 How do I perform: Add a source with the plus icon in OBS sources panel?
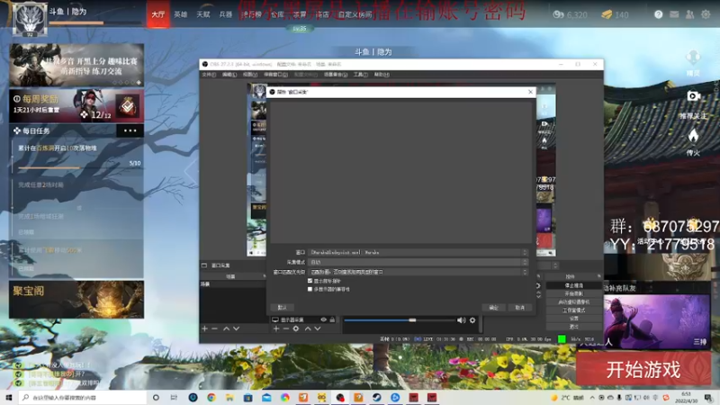(276, 328)
